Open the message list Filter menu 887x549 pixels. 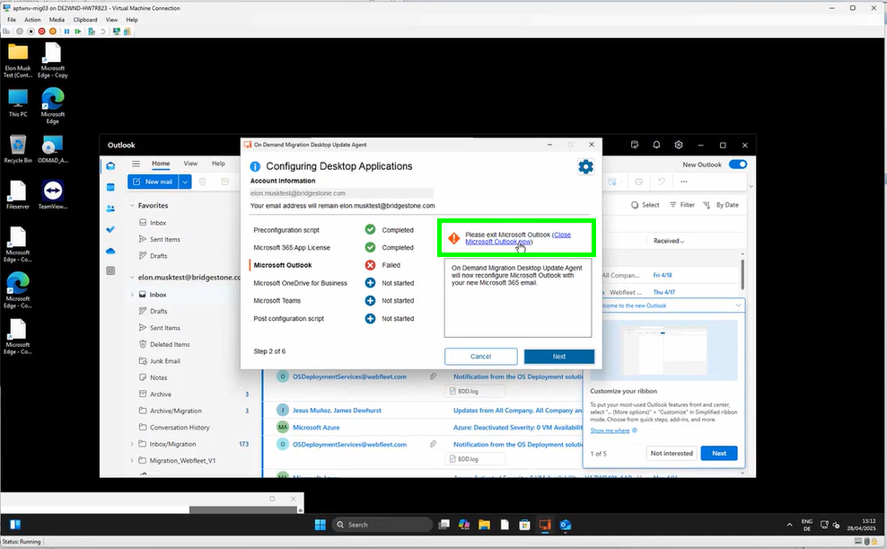682,205
